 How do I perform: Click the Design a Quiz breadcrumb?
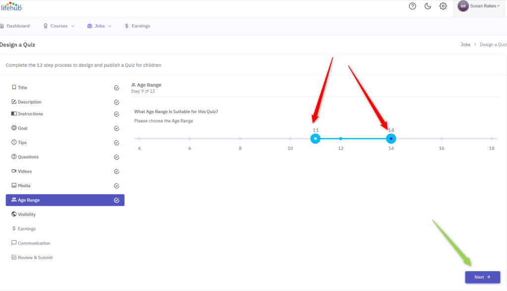click(x=494, y=45)
